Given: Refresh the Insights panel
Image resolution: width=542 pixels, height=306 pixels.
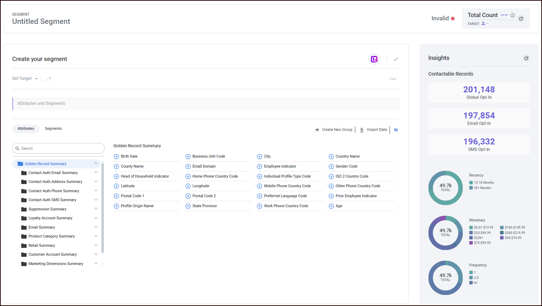Looking at the screenshot, I should pyautogui.click(x=526, y=58).
